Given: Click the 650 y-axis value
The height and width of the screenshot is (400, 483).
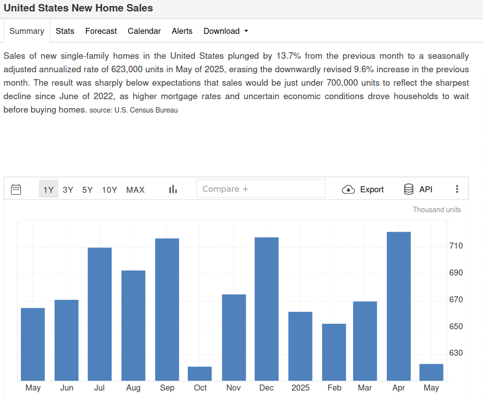Looking at the screenshot, I should coord(456,326).
